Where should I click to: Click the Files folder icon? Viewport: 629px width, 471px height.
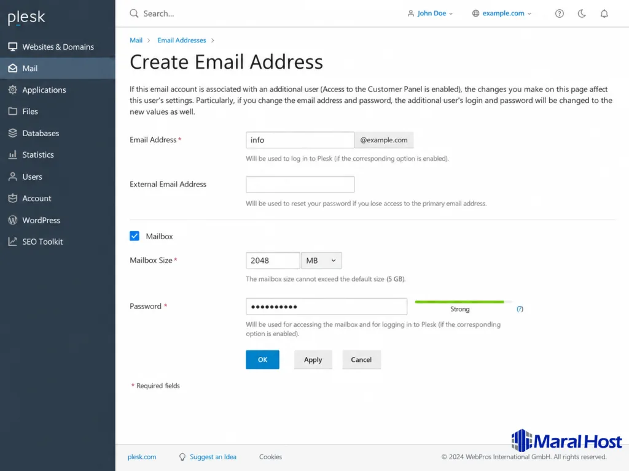[x=13, y=112]
